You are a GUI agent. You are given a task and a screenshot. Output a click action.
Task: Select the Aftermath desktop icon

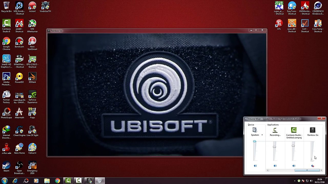click(19, 113)
